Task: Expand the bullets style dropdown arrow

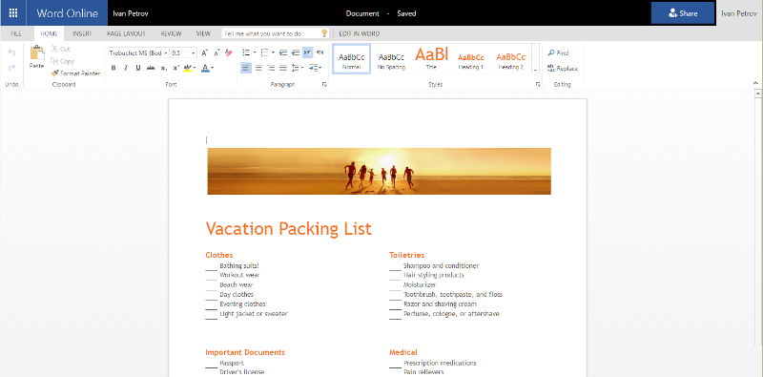Action: 255,52
